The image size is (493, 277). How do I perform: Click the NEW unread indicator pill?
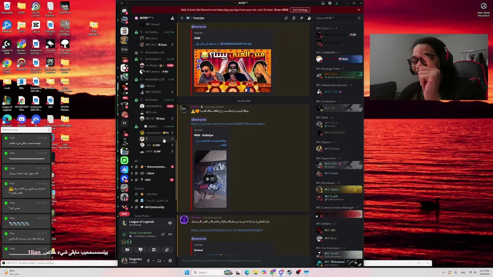point(124,214)
